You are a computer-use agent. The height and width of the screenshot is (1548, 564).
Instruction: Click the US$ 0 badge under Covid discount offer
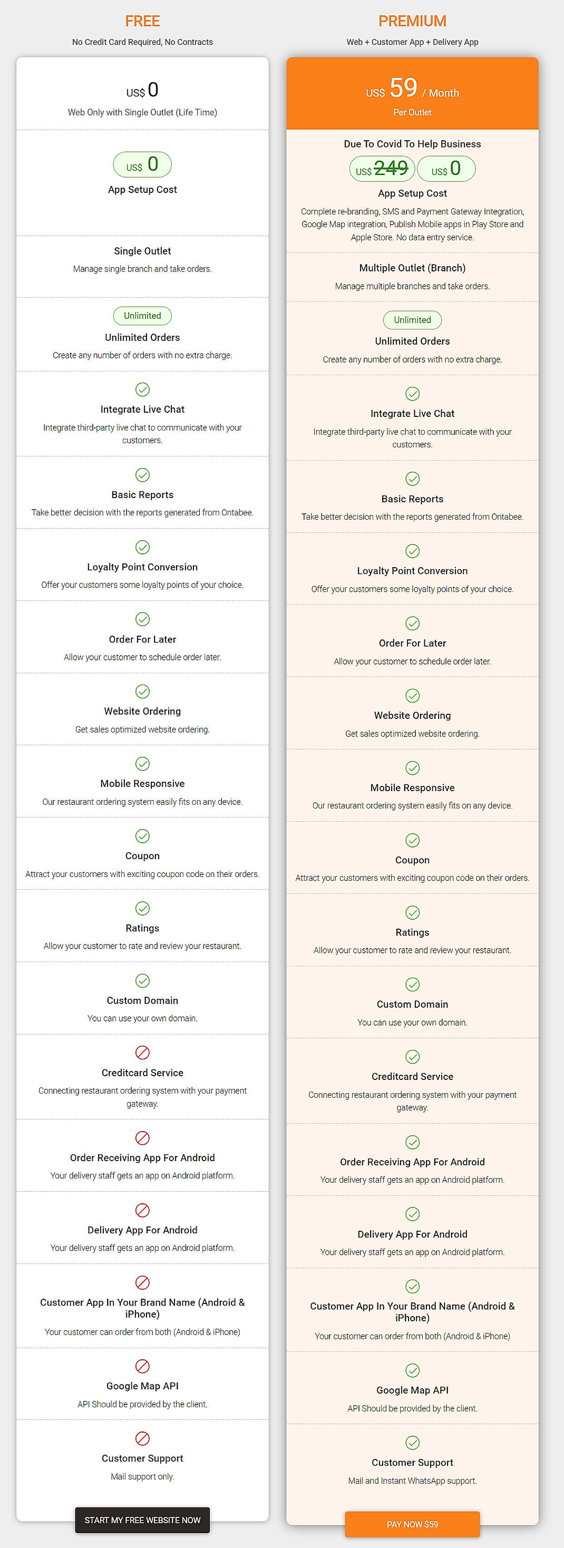coord(446,168)
